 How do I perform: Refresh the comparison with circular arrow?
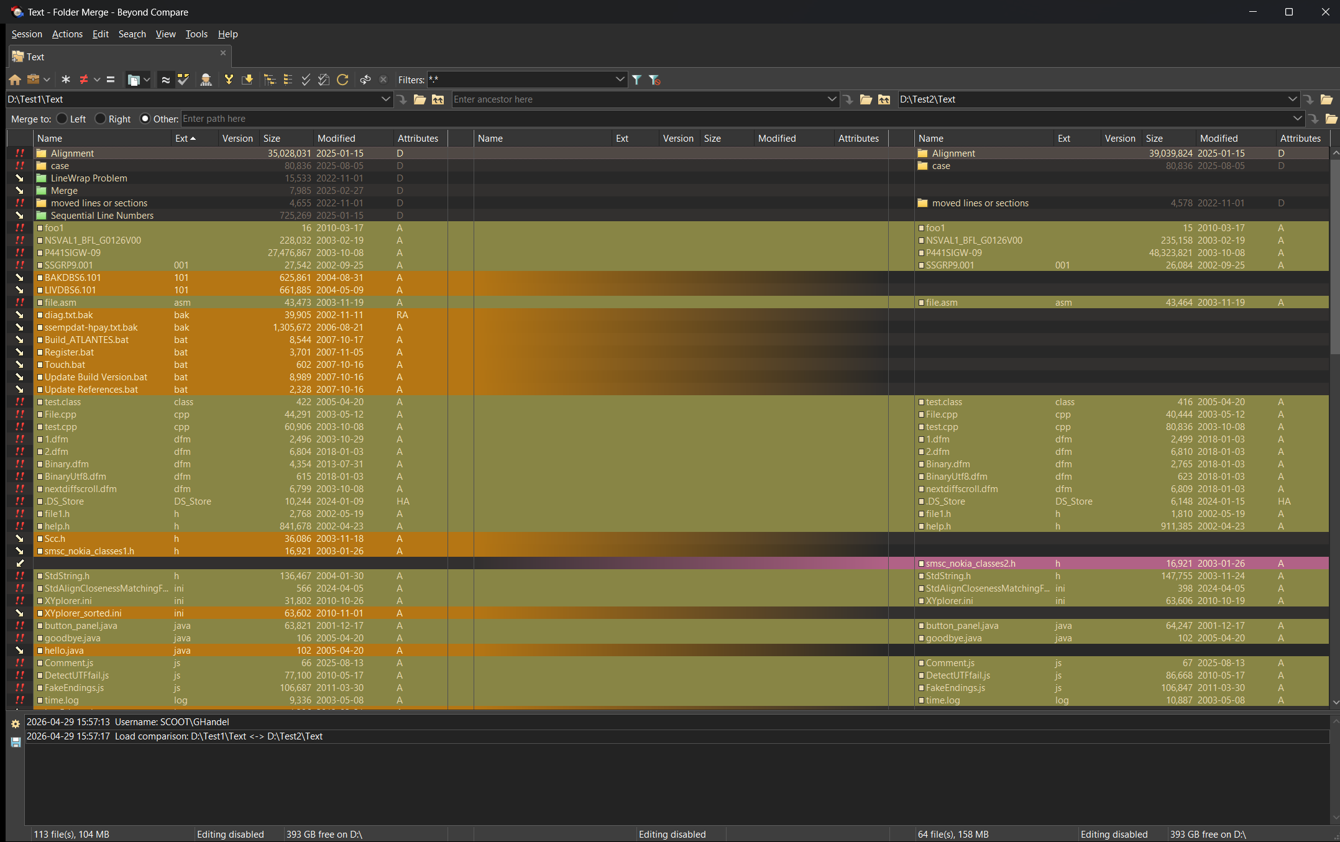342,80
